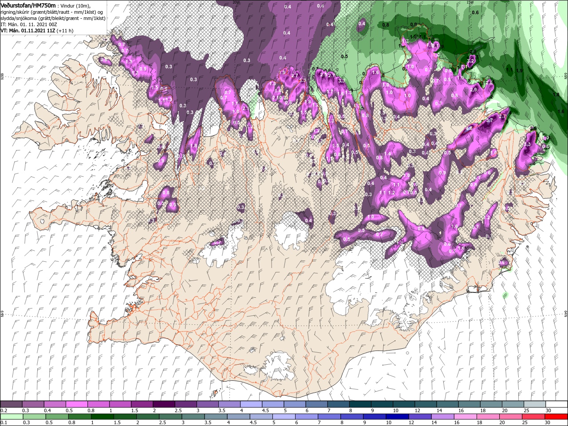
Task: Pick the pink rain swatch between 16 and 18
Action: (466, 417)
